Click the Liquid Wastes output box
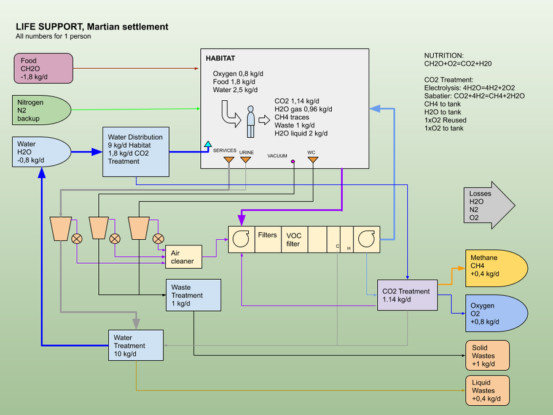553x415 pixels. [487, 390]
